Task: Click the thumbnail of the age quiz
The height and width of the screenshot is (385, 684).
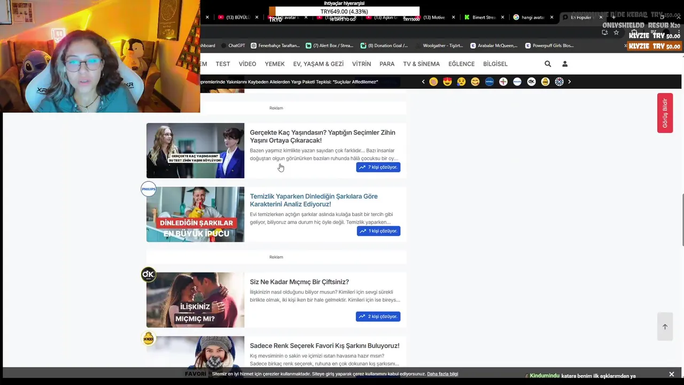Action: pyautogui.click(x=195, y=151)
